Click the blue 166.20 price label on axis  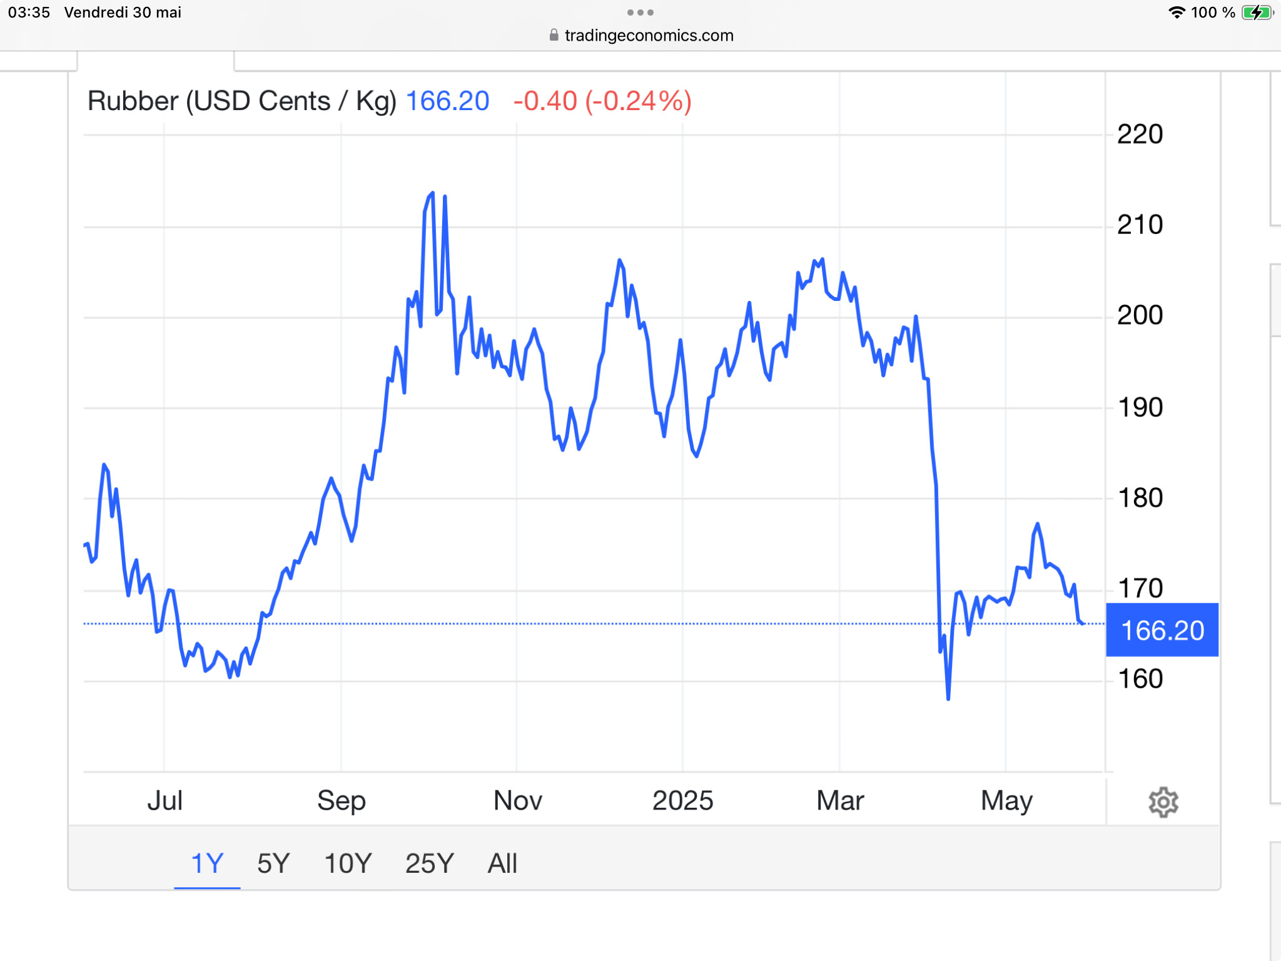point(1162,630)
